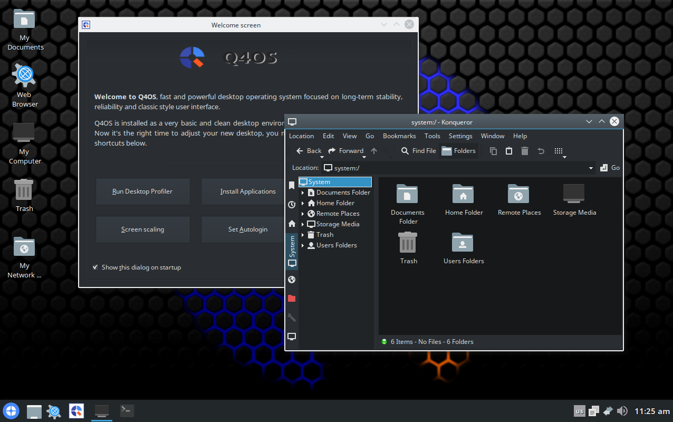Toggle Show this dialog on startup checkbox
This screenshot has width=673, height=422.
95,267
